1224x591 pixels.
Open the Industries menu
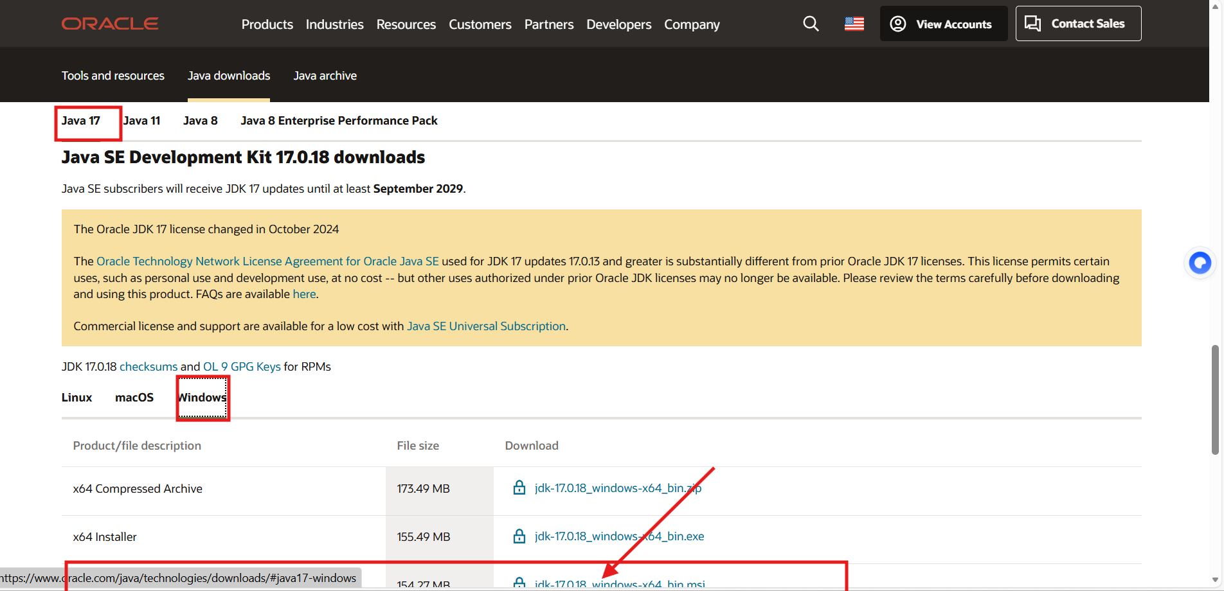pyautogui.click(x=334, y=24)
